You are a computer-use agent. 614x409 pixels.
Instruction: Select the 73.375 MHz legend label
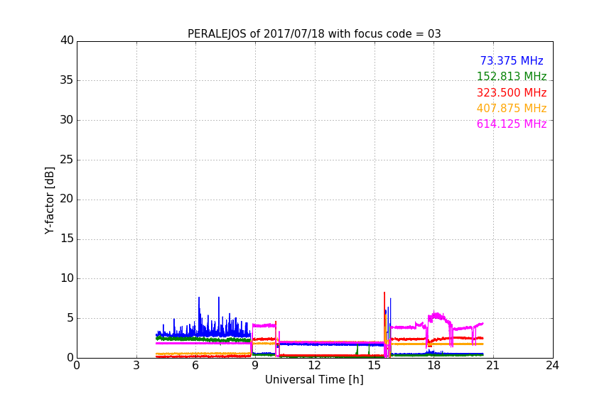pos(512,60)
